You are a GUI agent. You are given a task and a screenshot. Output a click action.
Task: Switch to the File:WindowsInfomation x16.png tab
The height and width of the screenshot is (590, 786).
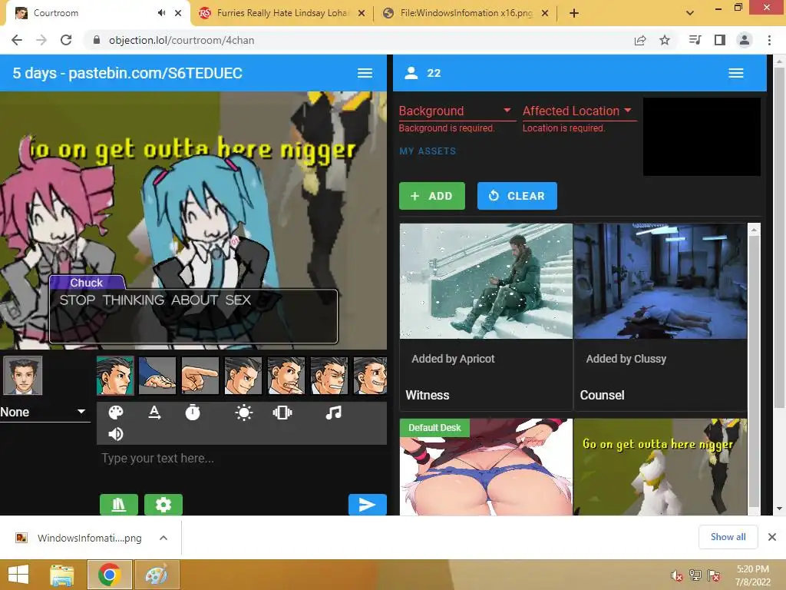coord(465,13)
